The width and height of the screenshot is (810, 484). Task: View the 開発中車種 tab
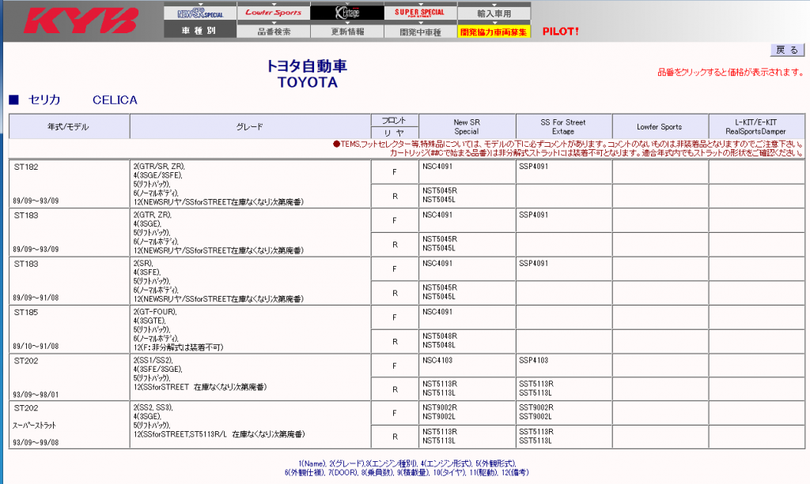tap(420, 31)
